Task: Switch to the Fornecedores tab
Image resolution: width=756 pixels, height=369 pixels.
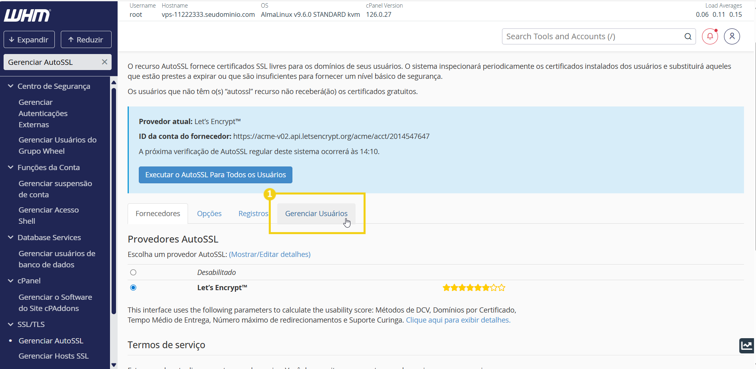Action: [x=158, y=214]
